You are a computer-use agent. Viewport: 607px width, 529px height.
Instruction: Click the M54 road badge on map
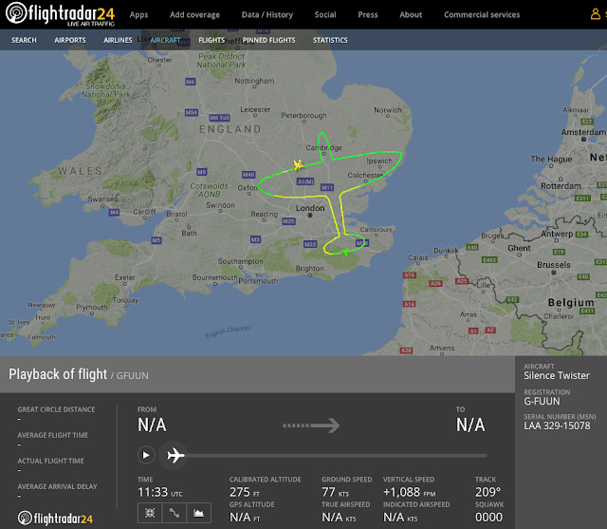(192, 112)
